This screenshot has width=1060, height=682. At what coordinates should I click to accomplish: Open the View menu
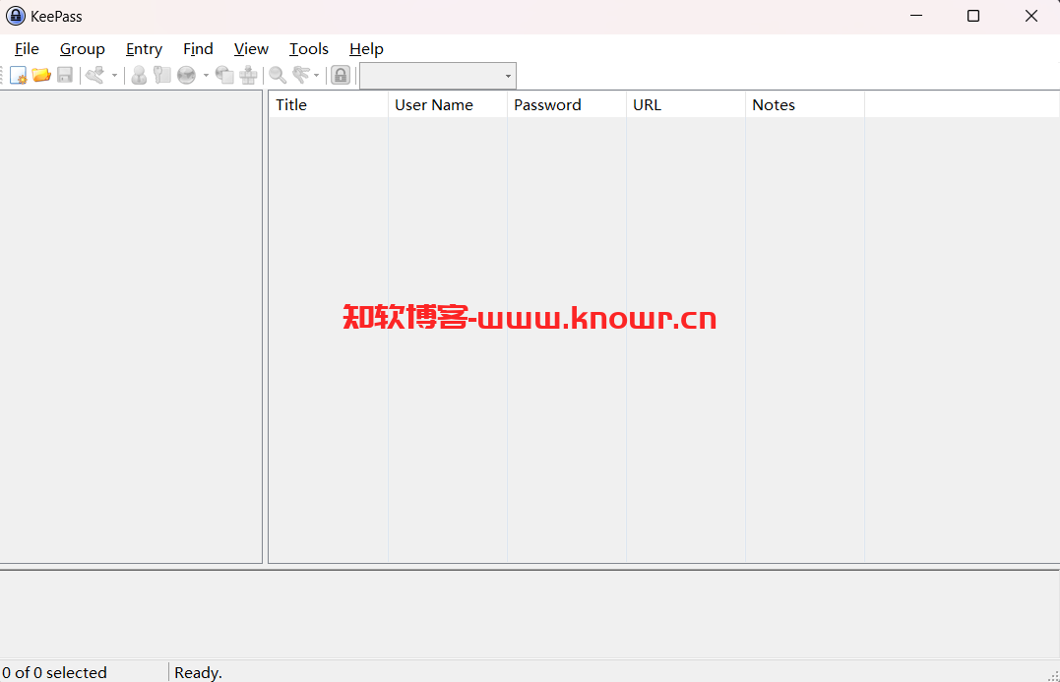251,48
